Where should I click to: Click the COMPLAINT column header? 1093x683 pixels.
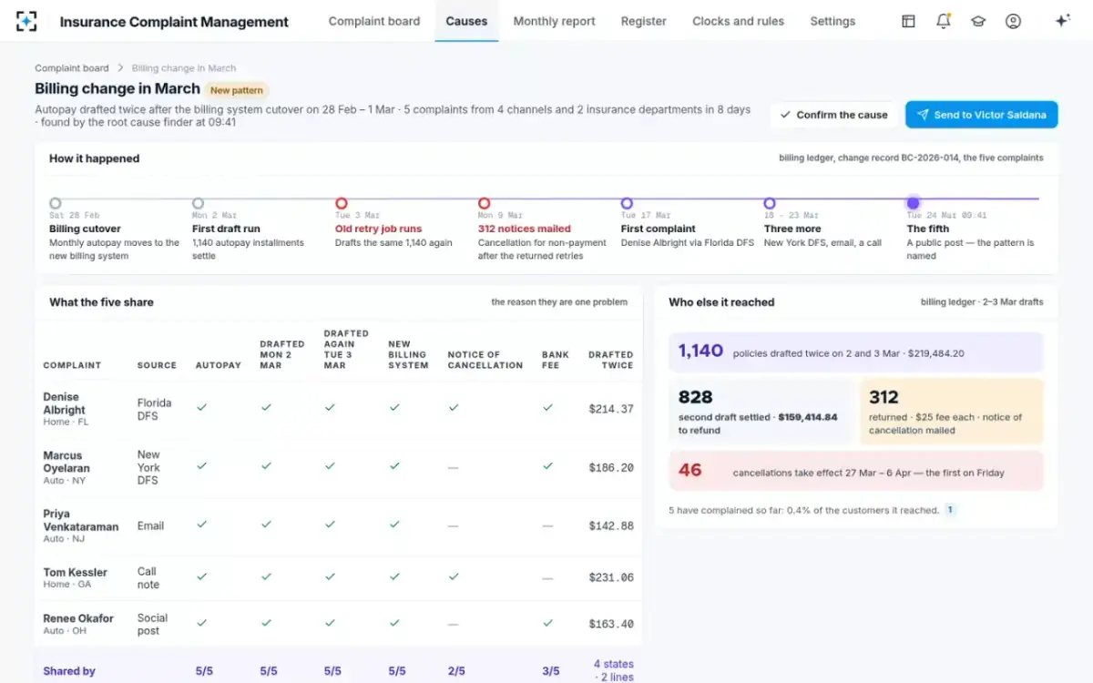(72, 365)
